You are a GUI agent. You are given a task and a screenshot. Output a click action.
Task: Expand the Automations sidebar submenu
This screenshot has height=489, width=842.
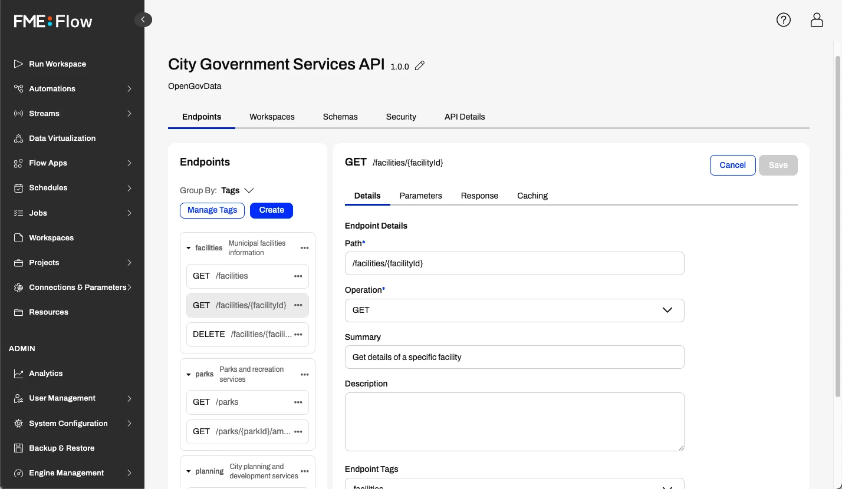[129, 89]
